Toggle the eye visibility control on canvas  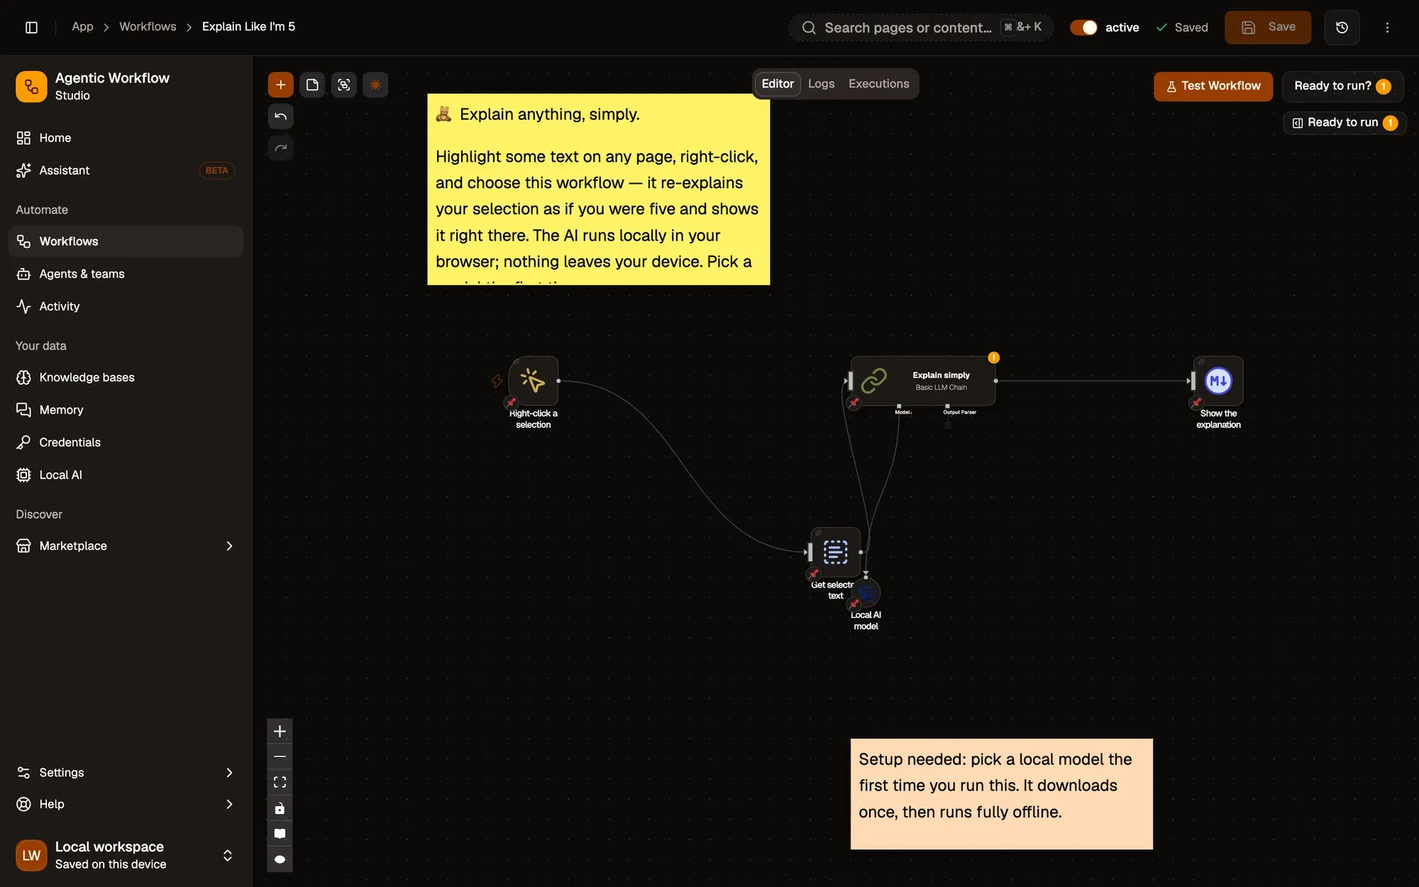pos(280,859)
